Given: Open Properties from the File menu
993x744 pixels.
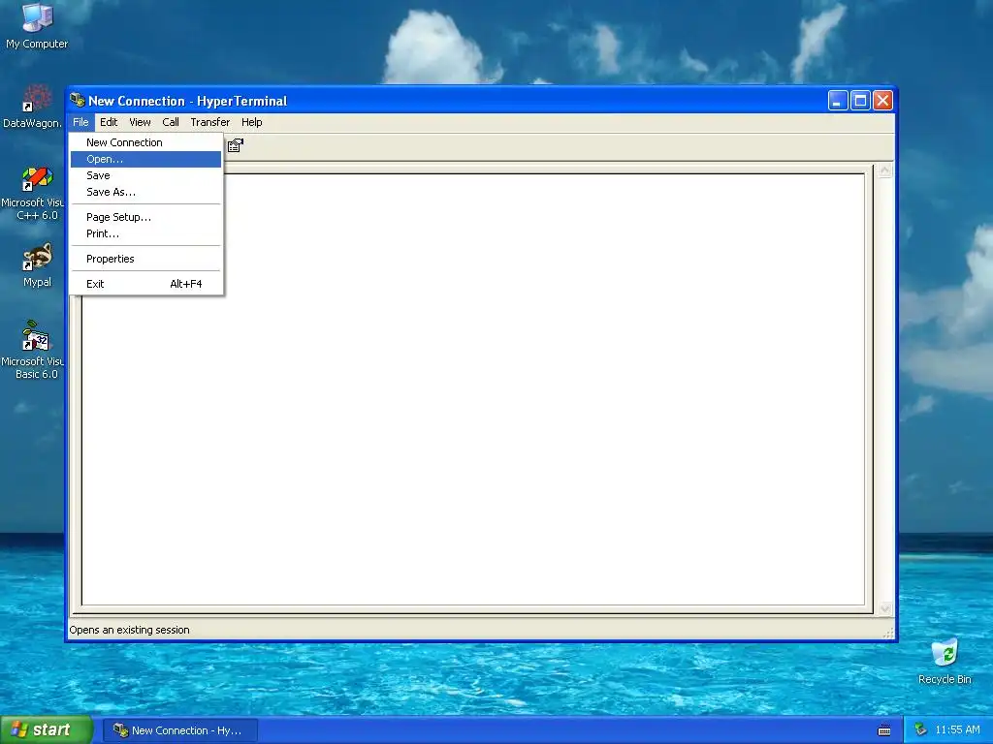Looking at the screenshot, I should (145, 259).
